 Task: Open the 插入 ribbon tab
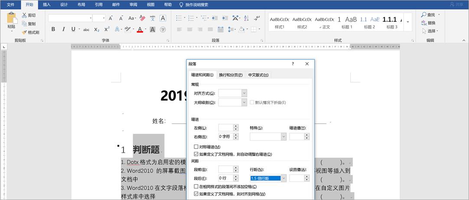click(x=47, y=4)
